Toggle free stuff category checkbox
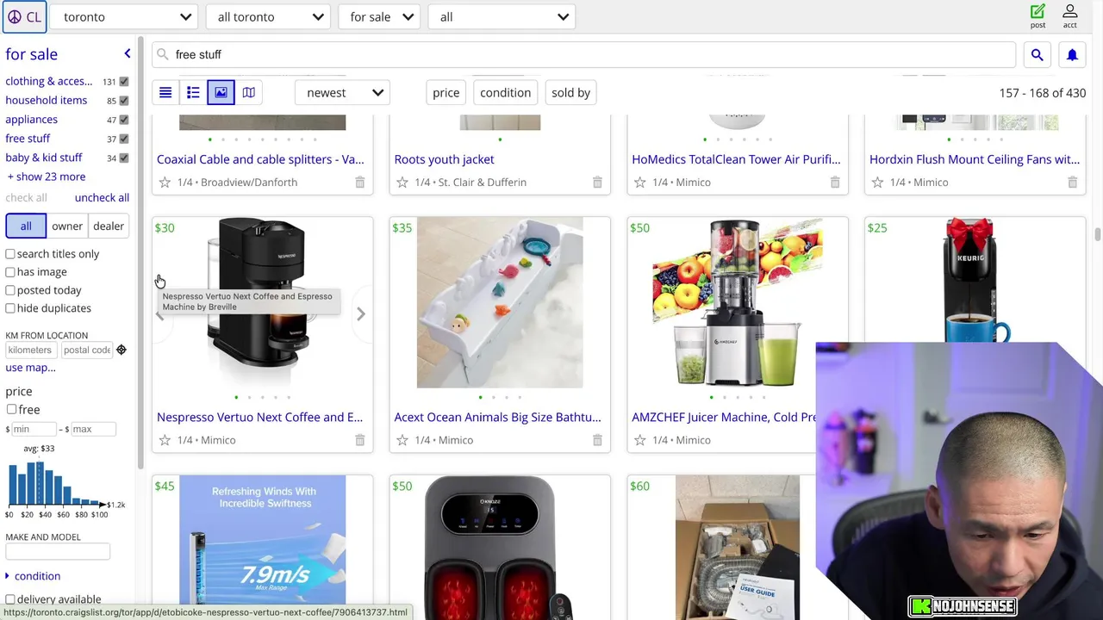 click(x=124, y=139)
